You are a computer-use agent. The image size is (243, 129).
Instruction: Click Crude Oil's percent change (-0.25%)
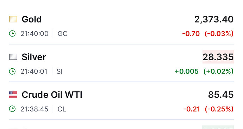[x=219, y=109]
